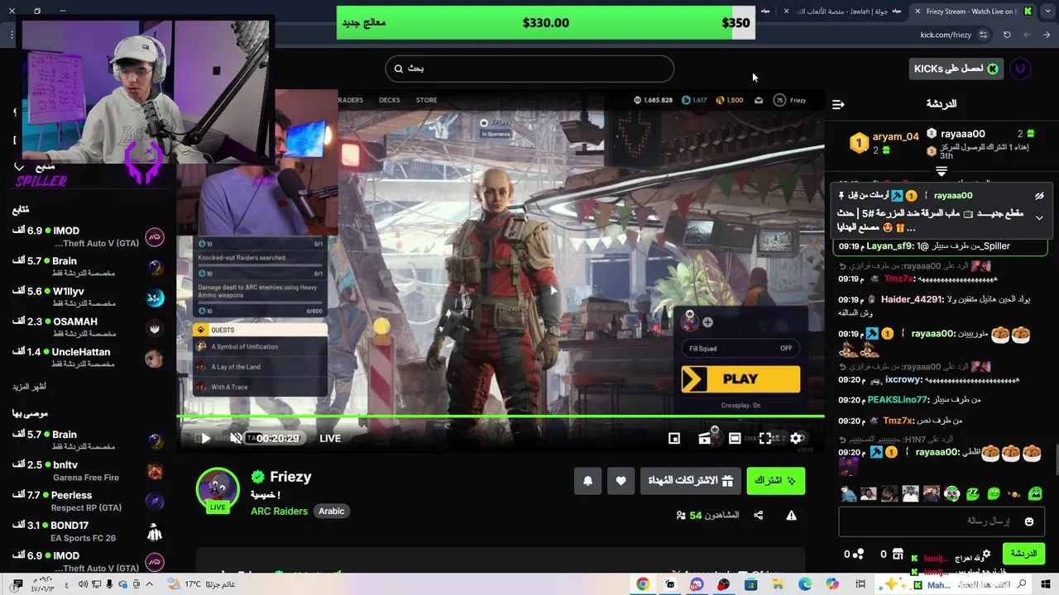1059x595 pixels.
Task: Insert the sleeping green emote
Action: click(973, 494)
